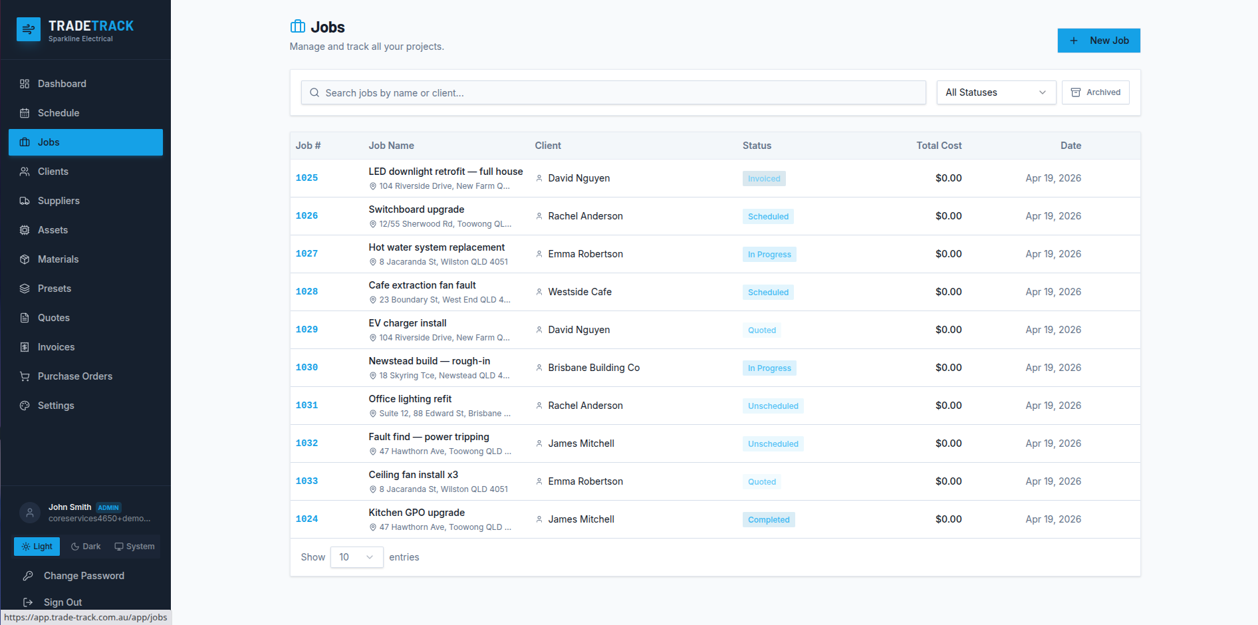Viewport: 1258px width, 625px height.
Task: Open Purchase Orders page
Action: click(86, 376)
